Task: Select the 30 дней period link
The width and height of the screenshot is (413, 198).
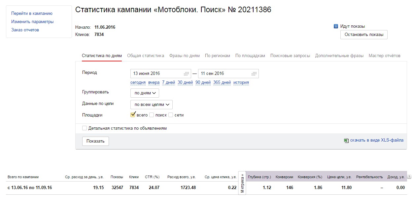Action: click(x=185, y=82)
